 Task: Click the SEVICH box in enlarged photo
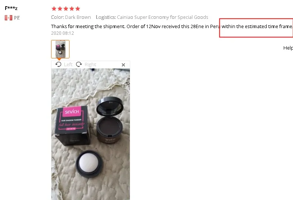pos(72,125)
